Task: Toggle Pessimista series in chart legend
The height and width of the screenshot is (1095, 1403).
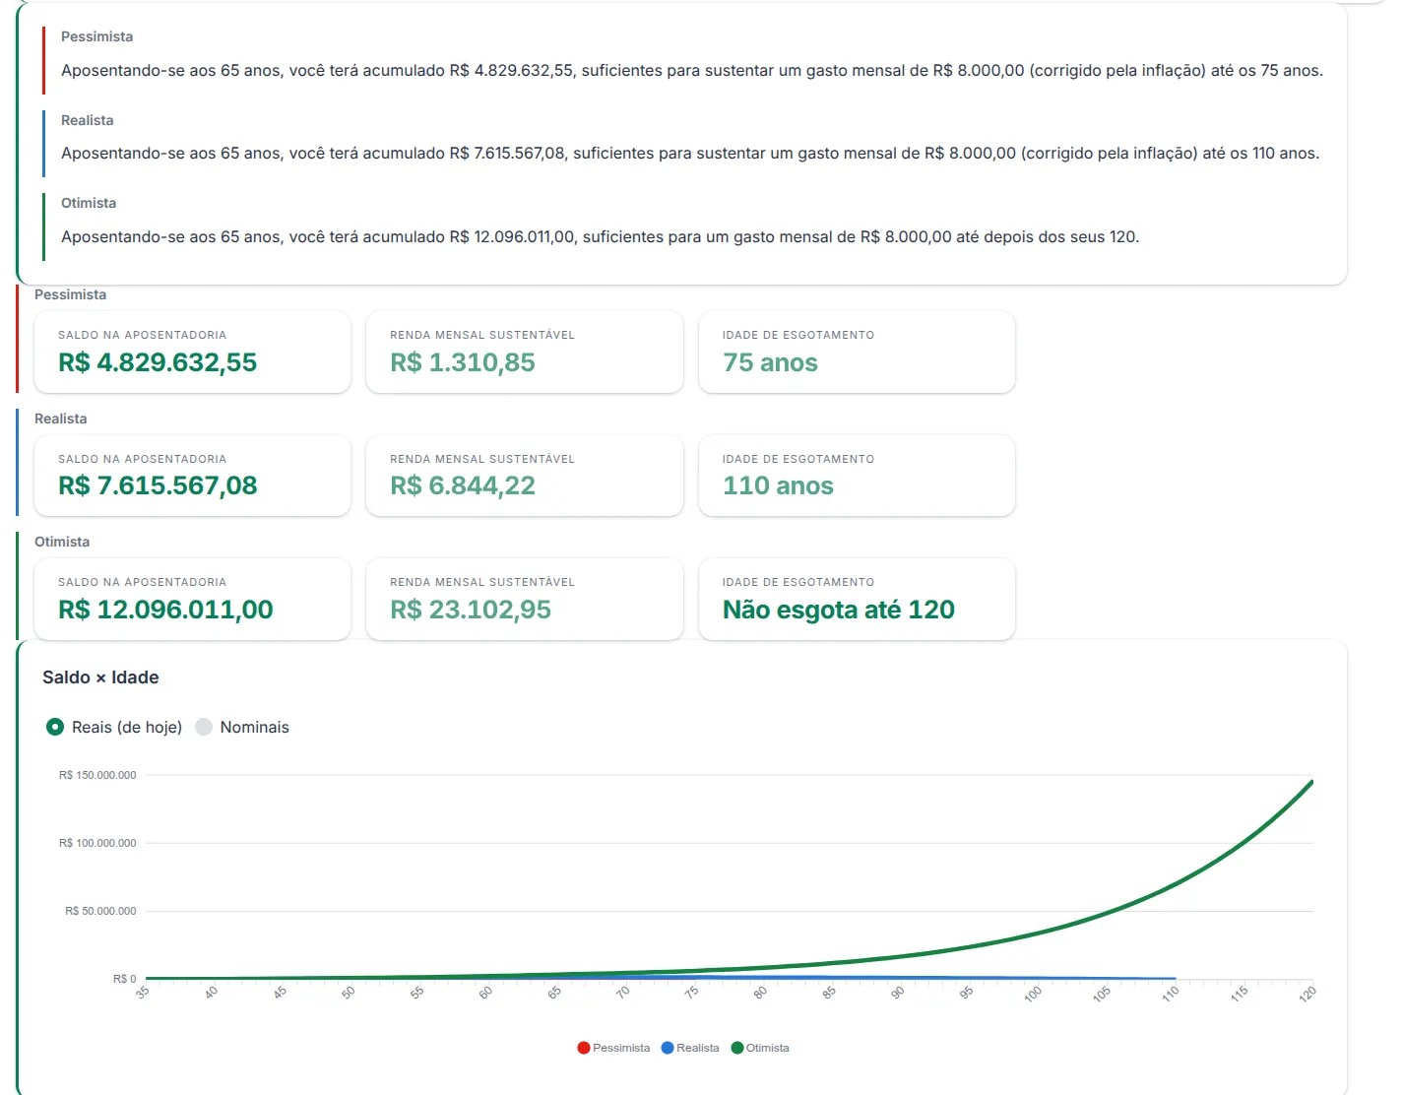Action: pyautogui.click(x=613, y=1048)
